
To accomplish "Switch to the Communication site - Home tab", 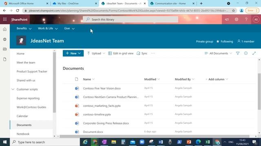I will coord(172,3).
